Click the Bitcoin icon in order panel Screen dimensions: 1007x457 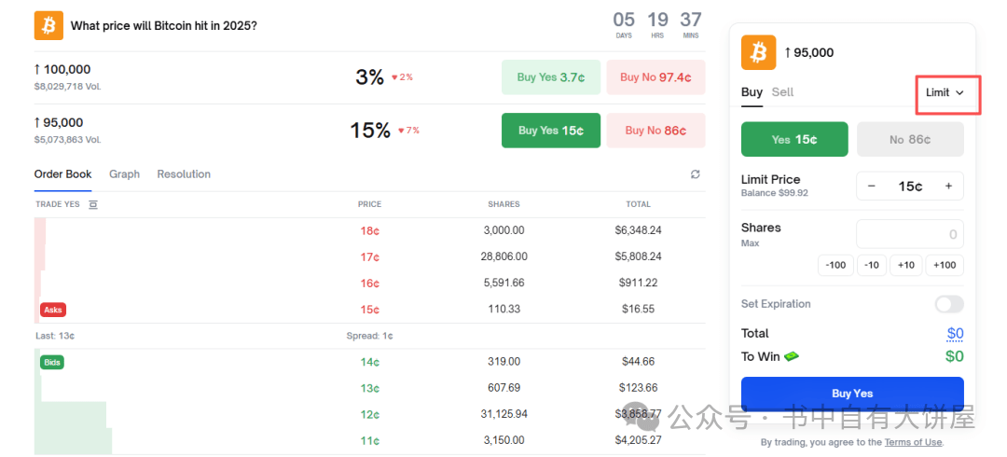click(x=758, y=53)
